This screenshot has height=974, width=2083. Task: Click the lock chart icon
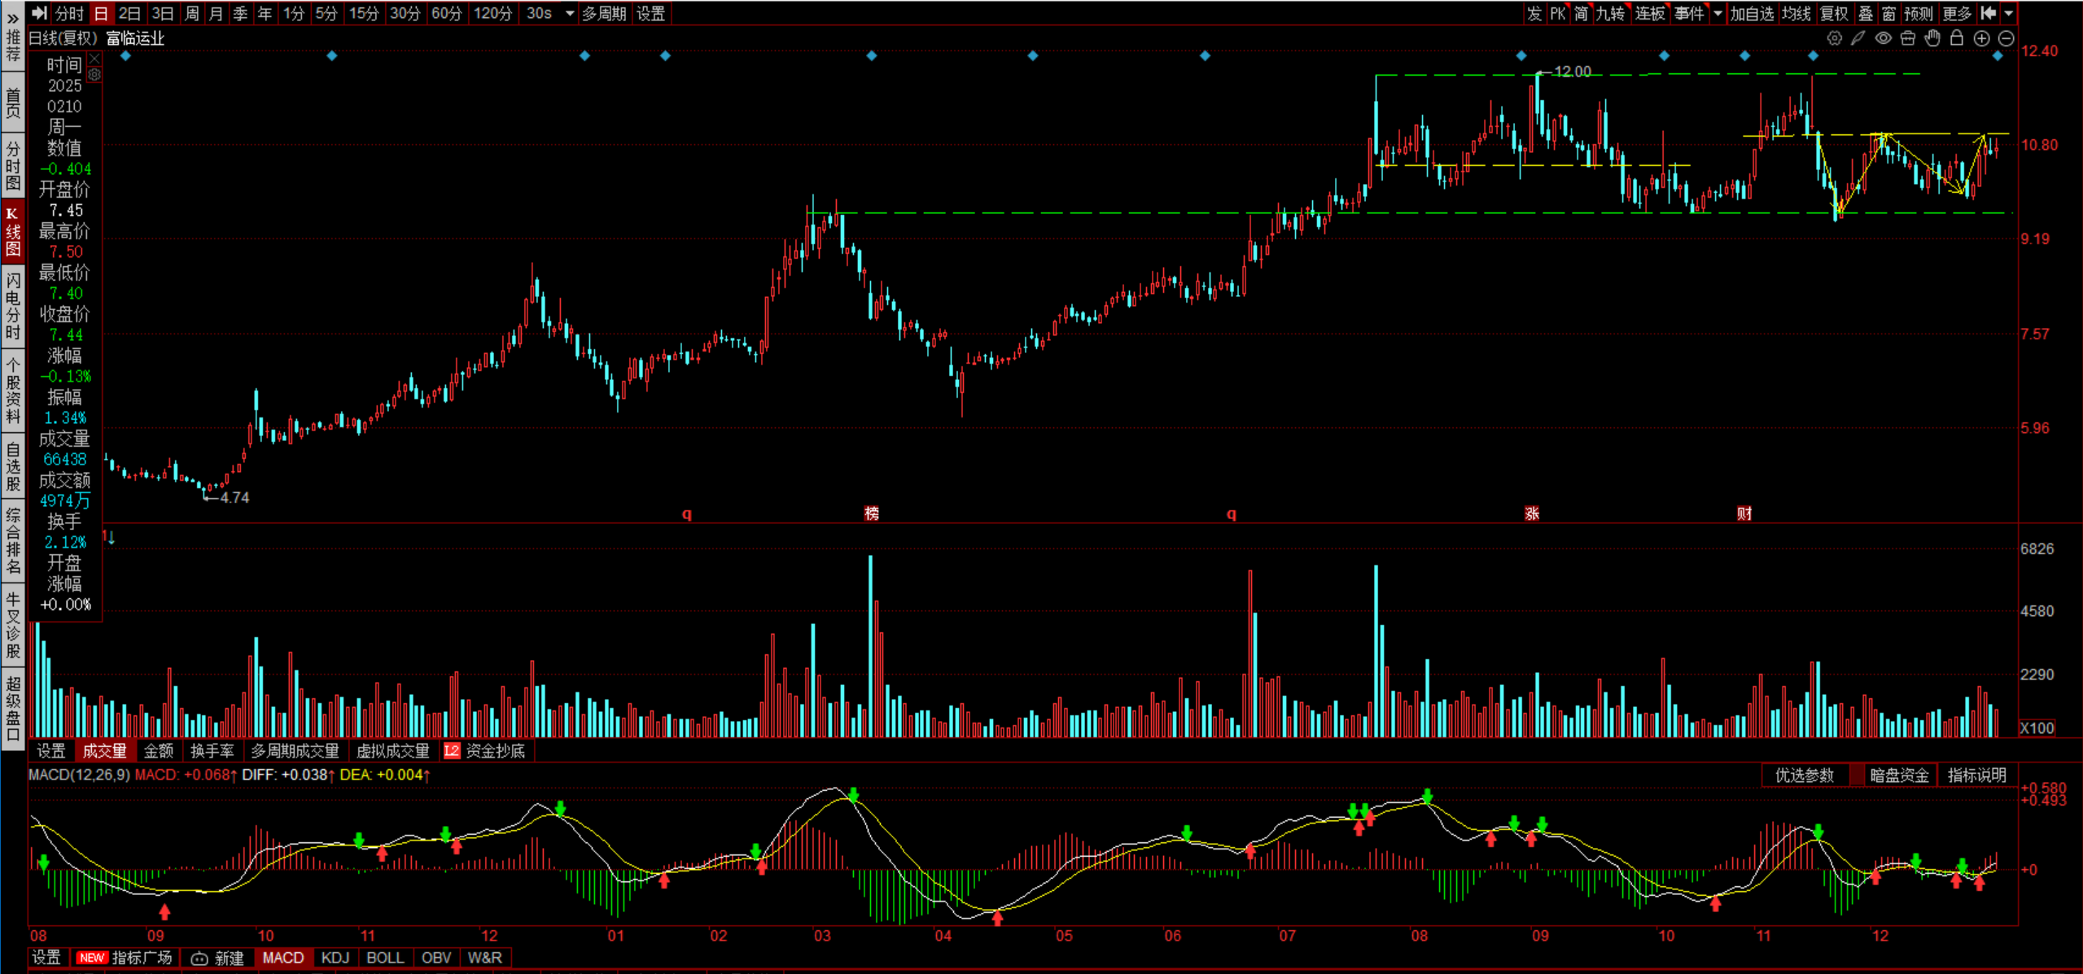pos(1957,38)
